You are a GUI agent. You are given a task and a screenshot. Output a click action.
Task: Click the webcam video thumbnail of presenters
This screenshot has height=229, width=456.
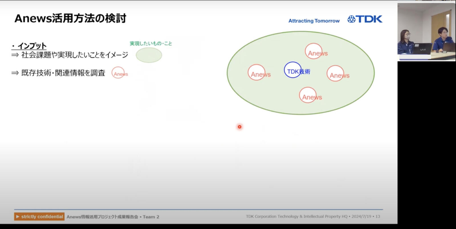426,32
